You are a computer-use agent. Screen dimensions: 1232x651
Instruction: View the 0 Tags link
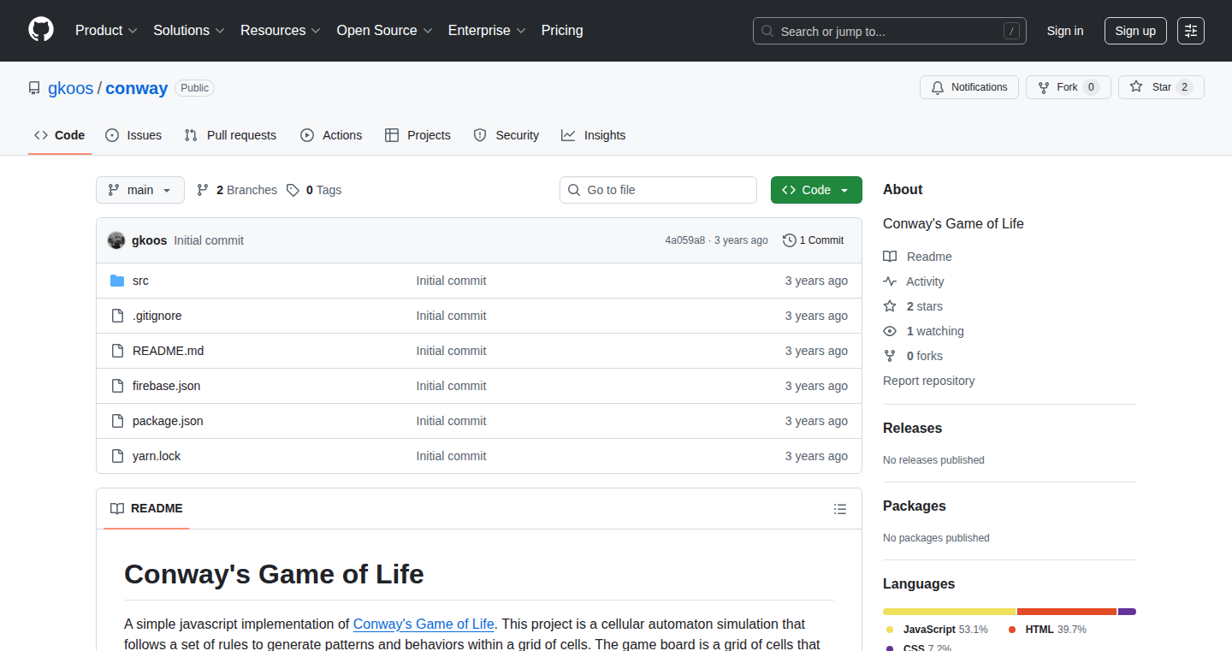coord(314,190)
